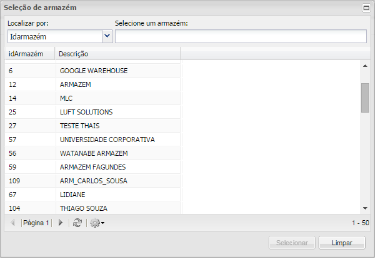Image resolution: width=378 pixels, height=259 pixels.
Task: Go to the next page arrow
Action: point(61,223)
